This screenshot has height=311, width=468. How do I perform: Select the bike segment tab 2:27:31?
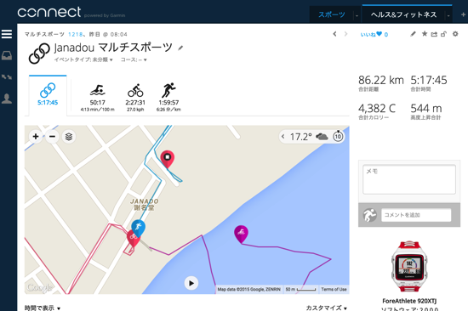coord(135,97)
